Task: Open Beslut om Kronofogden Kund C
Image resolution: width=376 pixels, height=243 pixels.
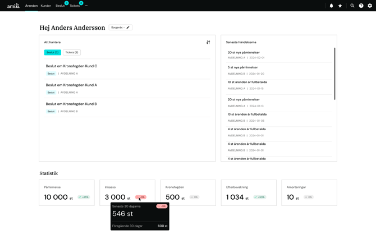Action: tap(71, 66)
